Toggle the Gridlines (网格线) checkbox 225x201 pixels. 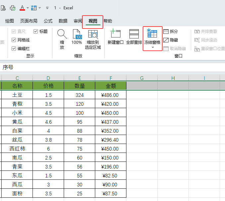coord(14,40)
